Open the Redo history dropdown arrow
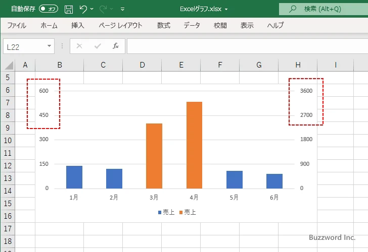Viewport: 368px width, 252px height. point(112,9)
